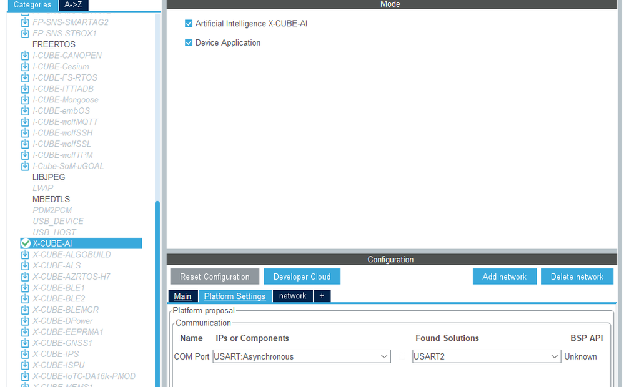Click green check icon beside X-CUBE-AI
Screen dimensions: 624x387
coord(26,243)
